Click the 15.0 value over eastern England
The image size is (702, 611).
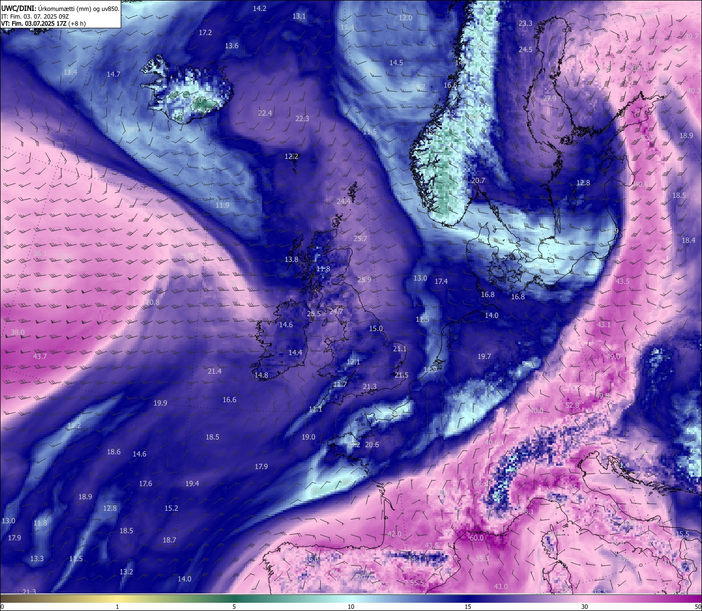pyautogui.click(x=376, y=328)
